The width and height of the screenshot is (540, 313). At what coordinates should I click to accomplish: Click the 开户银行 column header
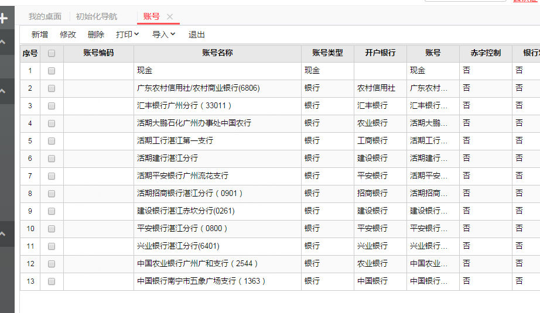point(380,53)
